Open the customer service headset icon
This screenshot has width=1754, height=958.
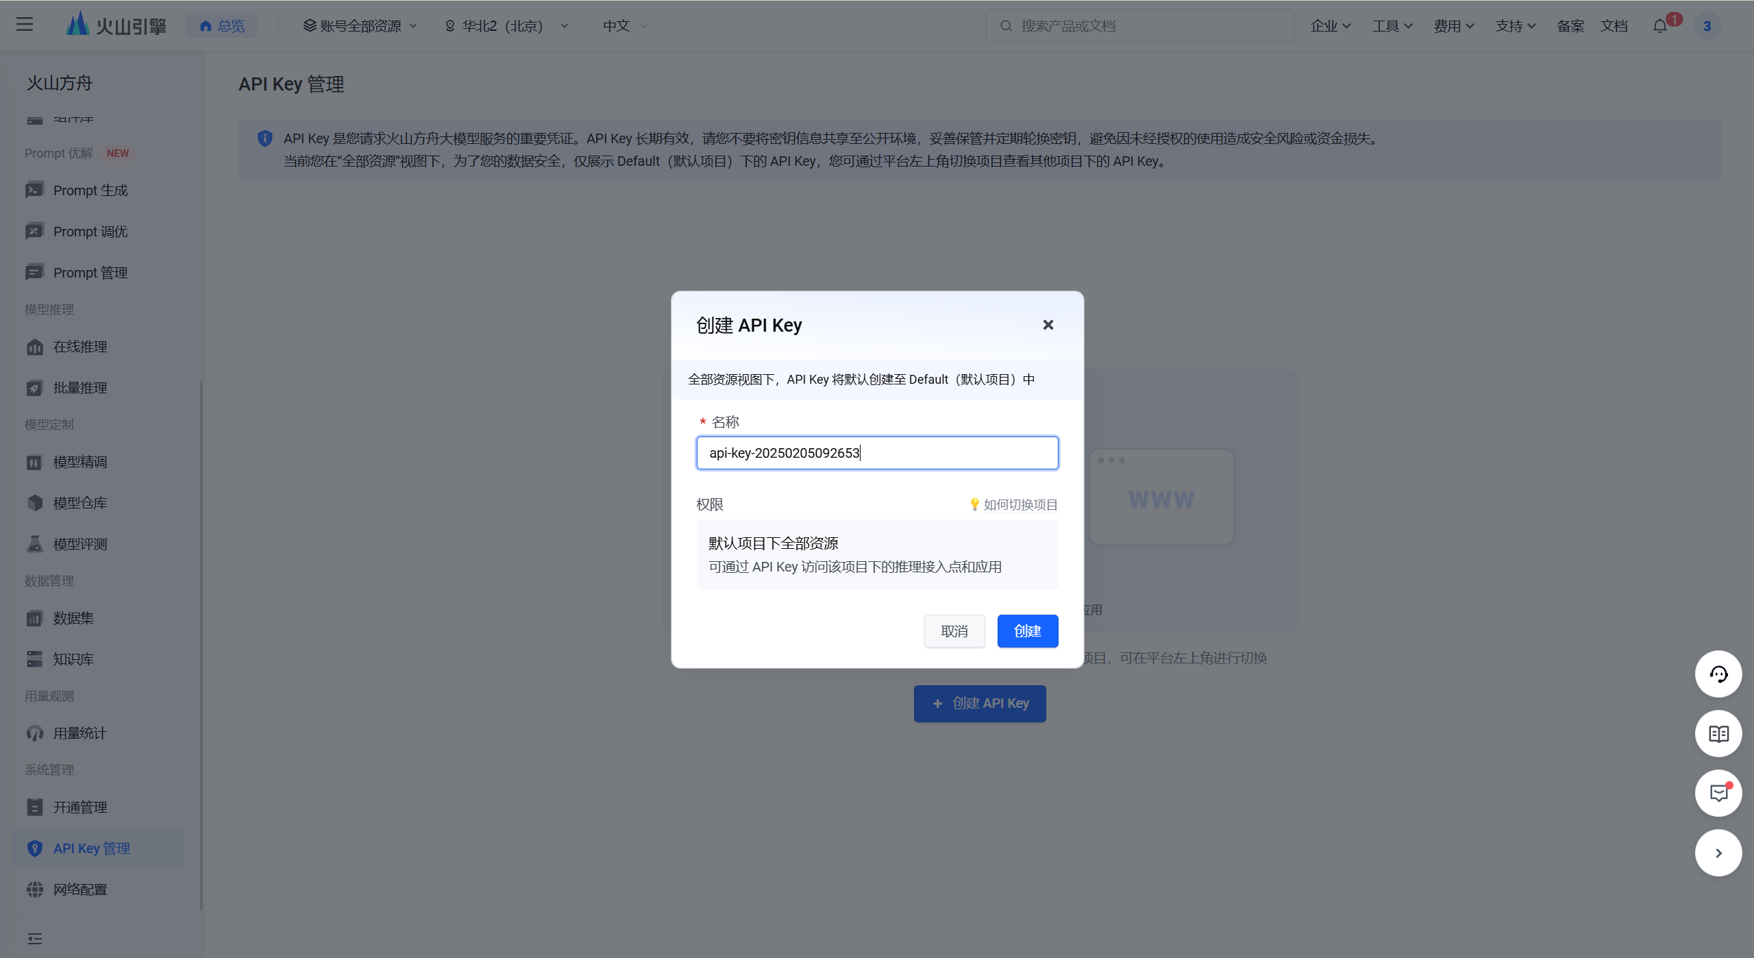[x=1718, y=674]
